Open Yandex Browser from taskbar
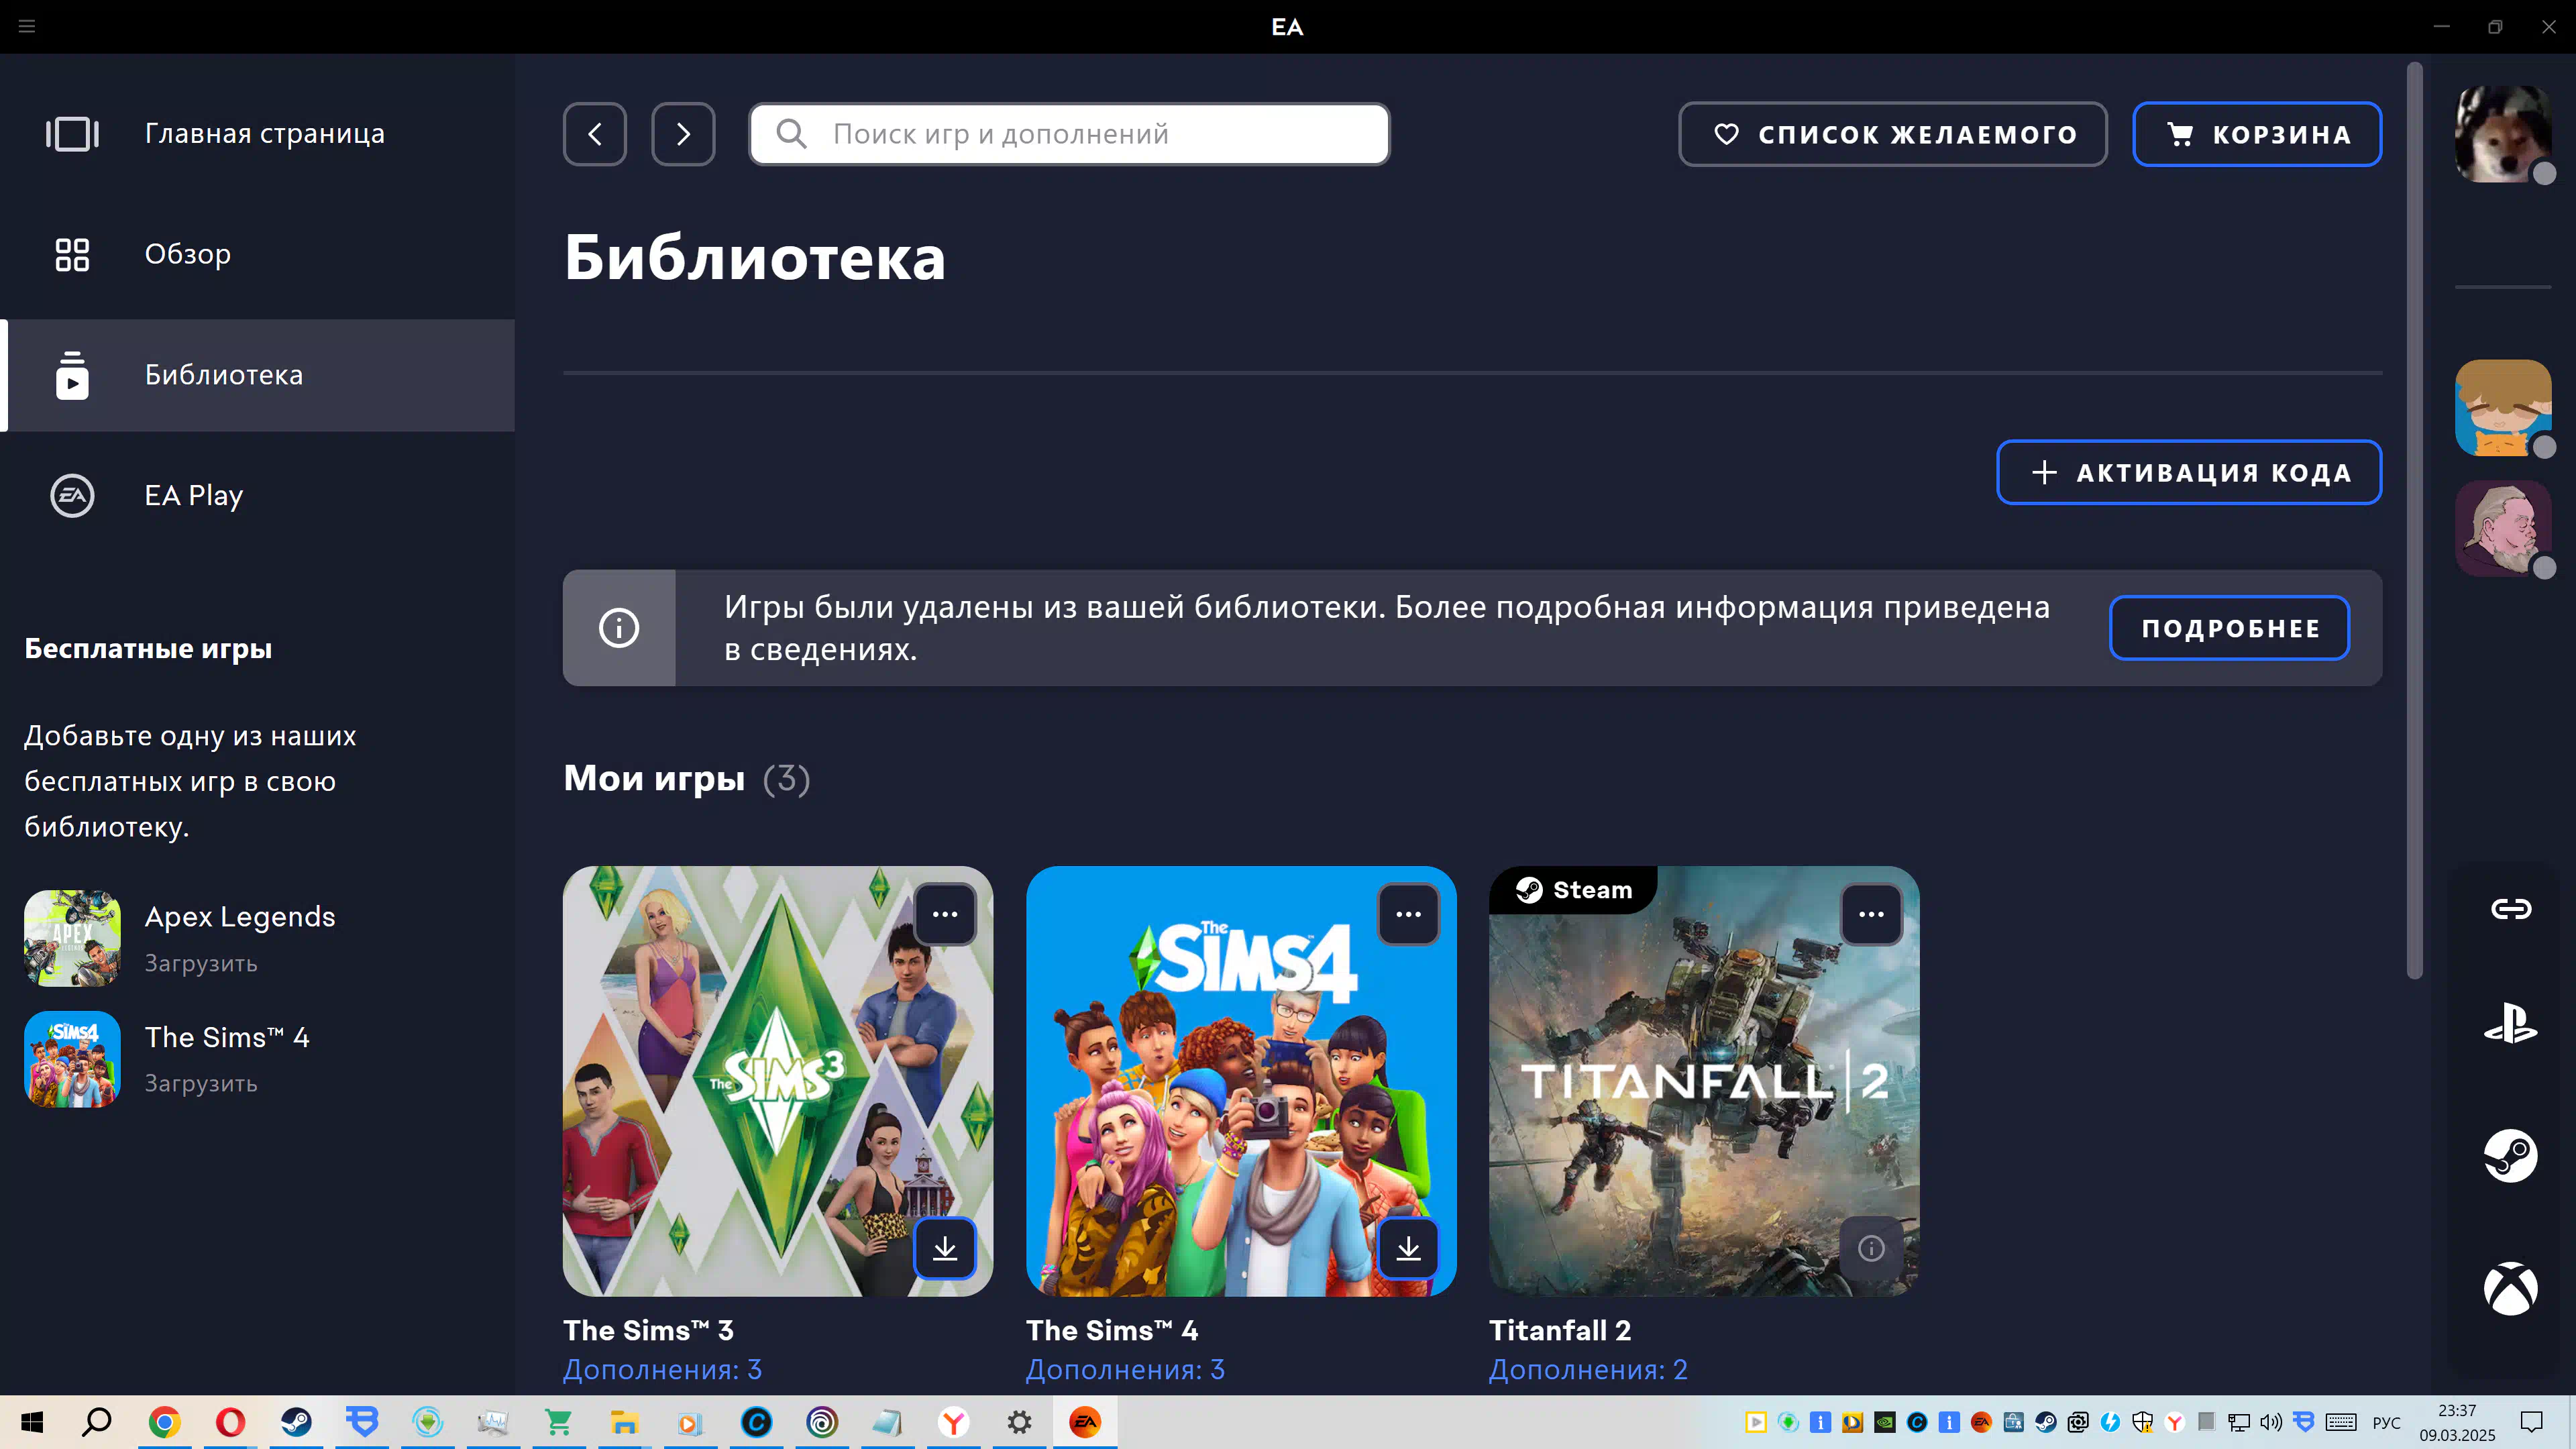2576x1449 pixels. coord(954,1422)
